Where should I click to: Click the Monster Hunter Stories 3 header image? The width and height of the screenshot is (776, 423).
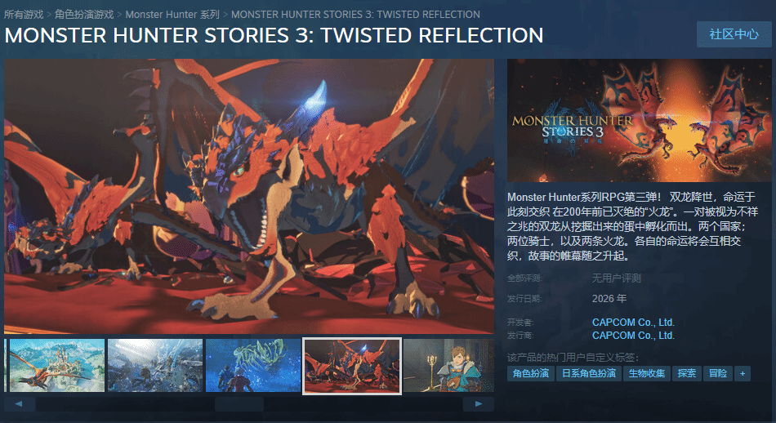(639, 121)
